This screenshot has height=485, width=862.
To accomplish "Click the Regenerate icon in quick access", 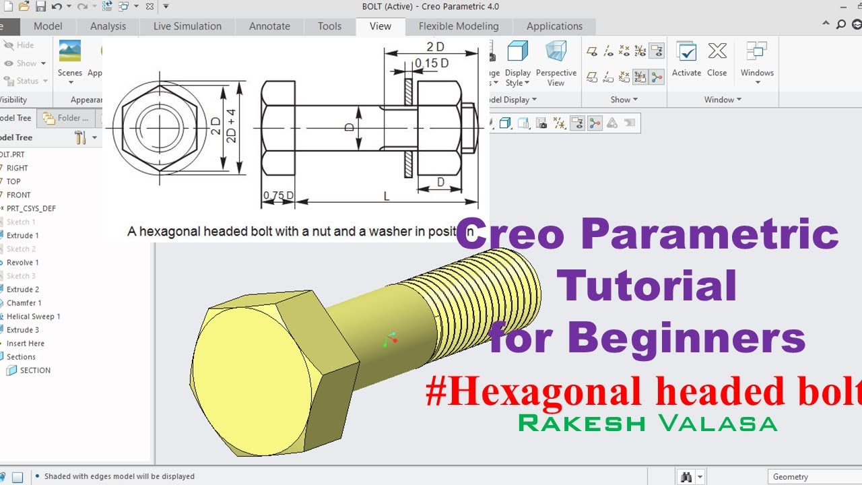I will click(108, 7).
